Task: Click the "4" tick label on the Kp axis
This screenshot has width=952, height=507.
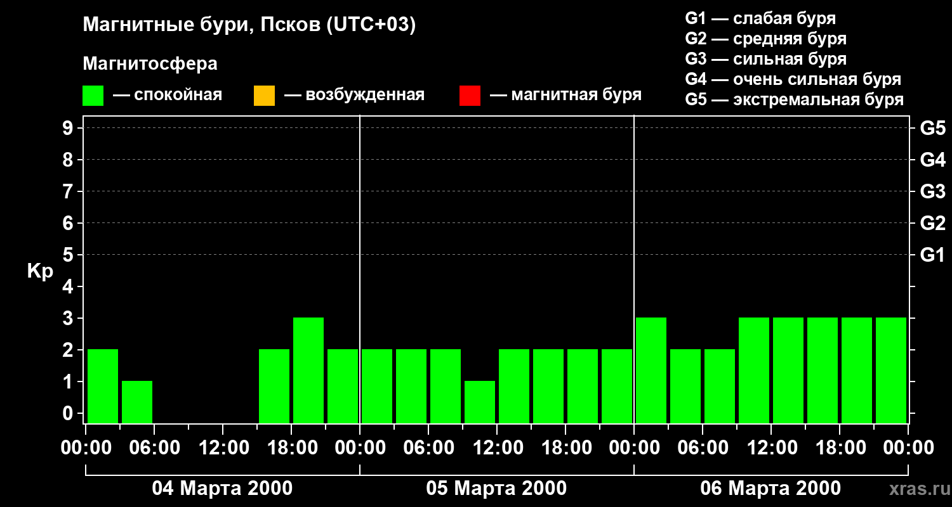Action: (x=69, y=286)
